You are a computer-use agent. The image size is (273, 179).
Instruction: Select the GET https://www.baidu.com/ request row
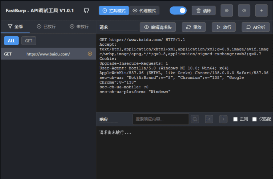click(x=48, y=54)
